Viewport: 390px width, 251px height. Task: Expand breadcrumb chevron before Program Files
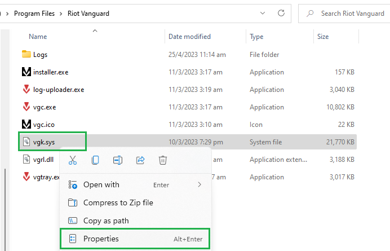click(x=7, y=14)
